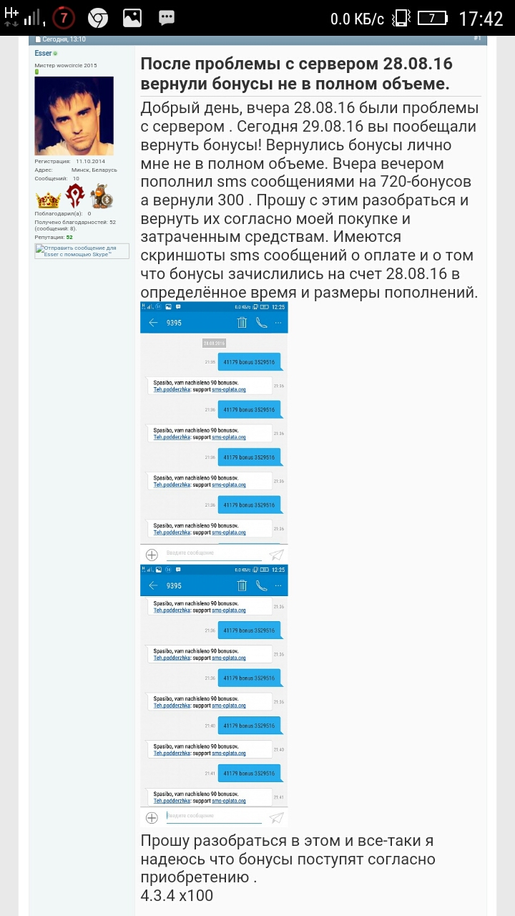
Task: Click the red Horde emblem badge
Action: (76, 195)
